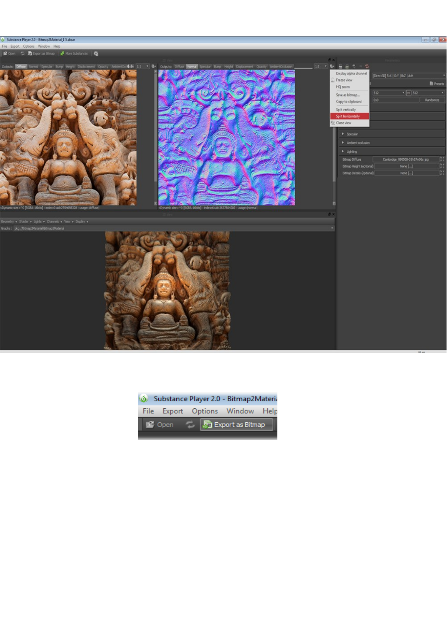The image size is (447, 637).
Task: Open the Graphs package path dropdown
Action: (174, 228)
